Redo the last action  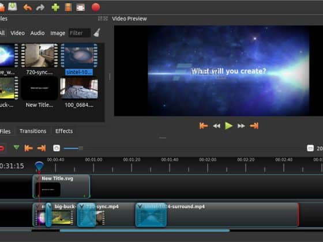[40, 7]
